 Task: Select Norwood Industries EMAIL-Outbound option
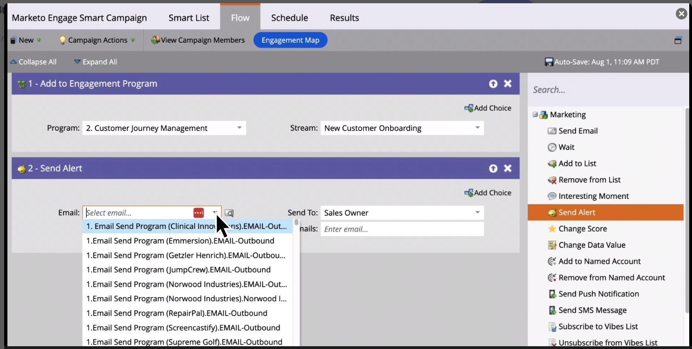tap(188, 284)
